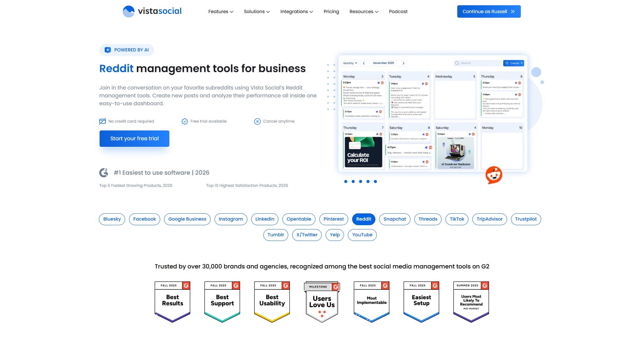
Task: Select the second carousel dot below the calendar
Action: pos(353,181)
